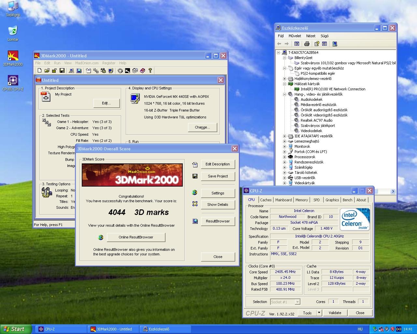This screenshot has height=334, width=417.
Task: Click the HU language indicator on the taskbar
Action: [360, 329]
